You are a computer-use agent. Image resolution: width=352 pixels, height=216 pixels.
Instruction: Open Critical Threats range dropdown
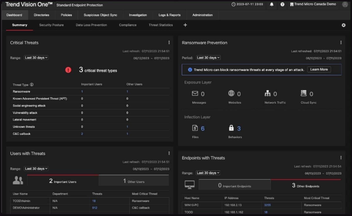[x=36, y=58]
